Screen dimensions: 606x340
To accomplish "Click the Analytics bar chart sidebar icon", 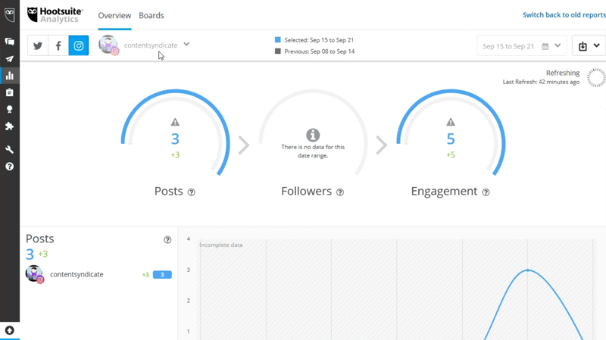I will [10, 76].
